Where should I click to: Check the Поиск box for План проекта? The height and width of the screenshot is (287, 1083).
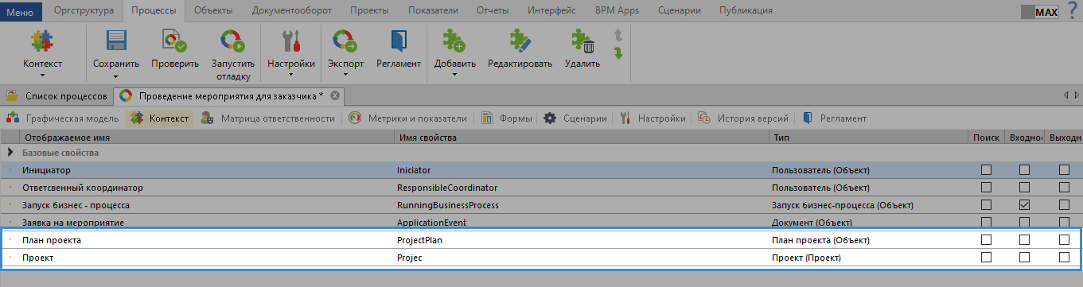click(987, 239)
